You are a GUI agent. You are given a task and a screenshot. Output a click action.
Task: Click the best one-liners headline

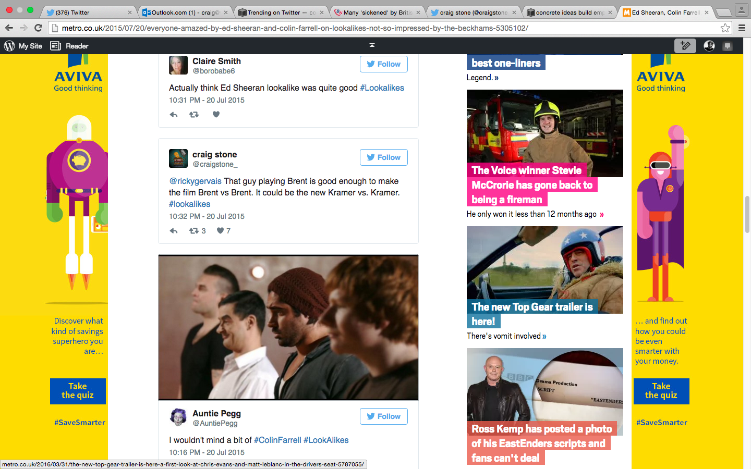[506, 63]
